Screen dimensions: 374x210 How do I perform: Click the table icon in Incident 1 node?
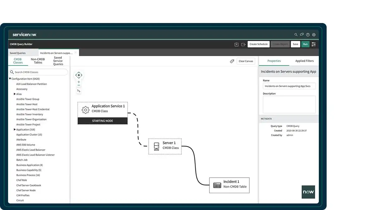(217, 185)
